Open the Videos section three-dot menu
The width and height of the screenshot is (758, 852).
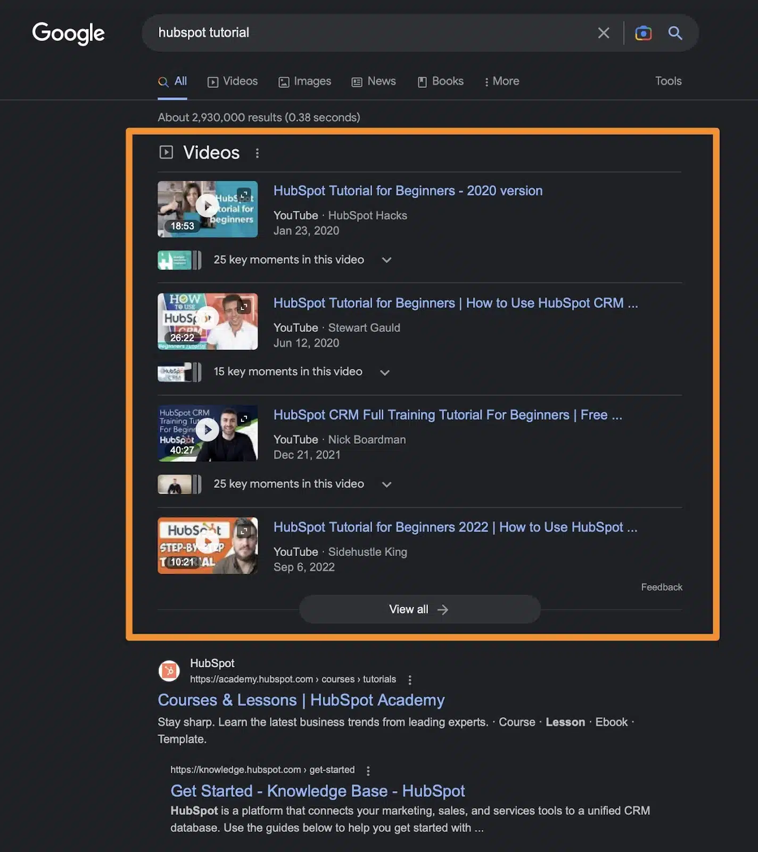click(257, 153)
